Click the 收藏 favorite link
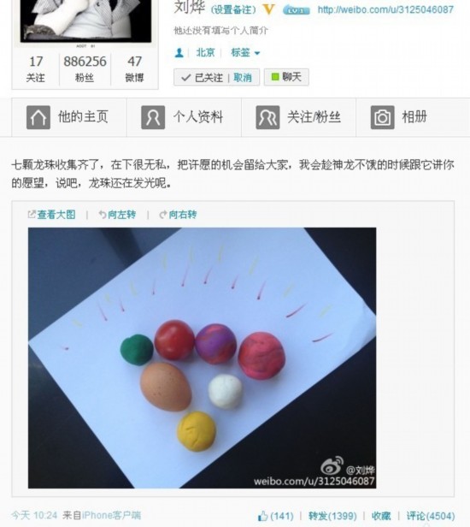The height and width of the screenshot is (527, 470). click(381, 516)
